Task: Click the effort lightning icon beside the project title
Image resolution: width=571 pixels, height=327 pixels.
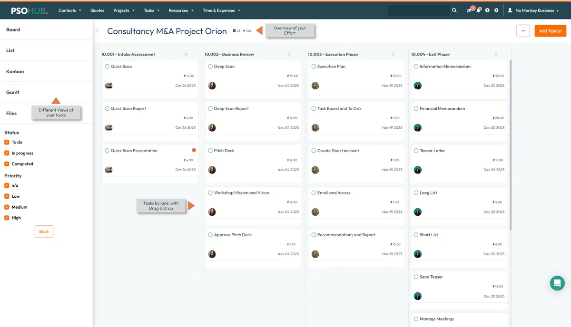Action: (x=244, y=31)
